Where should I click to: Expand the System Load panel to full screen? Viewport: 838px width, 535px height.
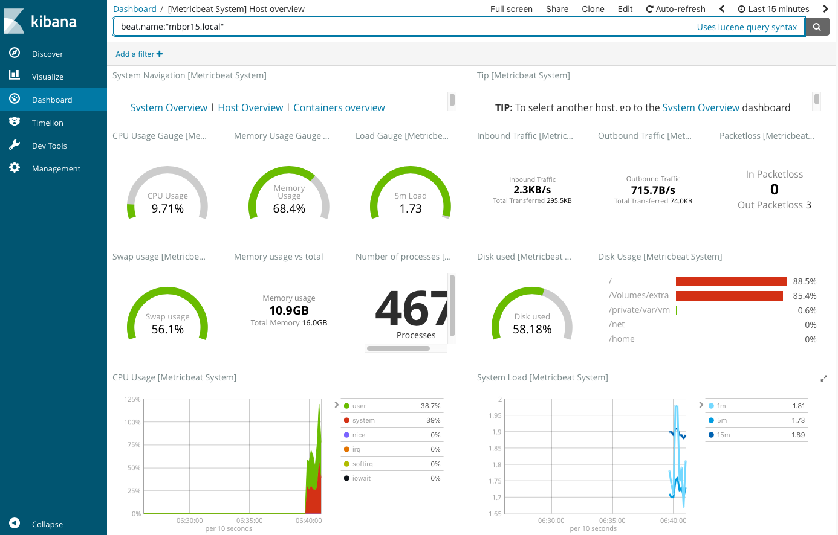coord(823,379)
